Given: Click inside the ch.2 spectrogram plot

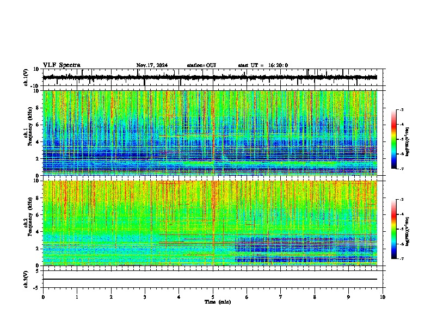Looking at the screenshot, I should point(210,223).
